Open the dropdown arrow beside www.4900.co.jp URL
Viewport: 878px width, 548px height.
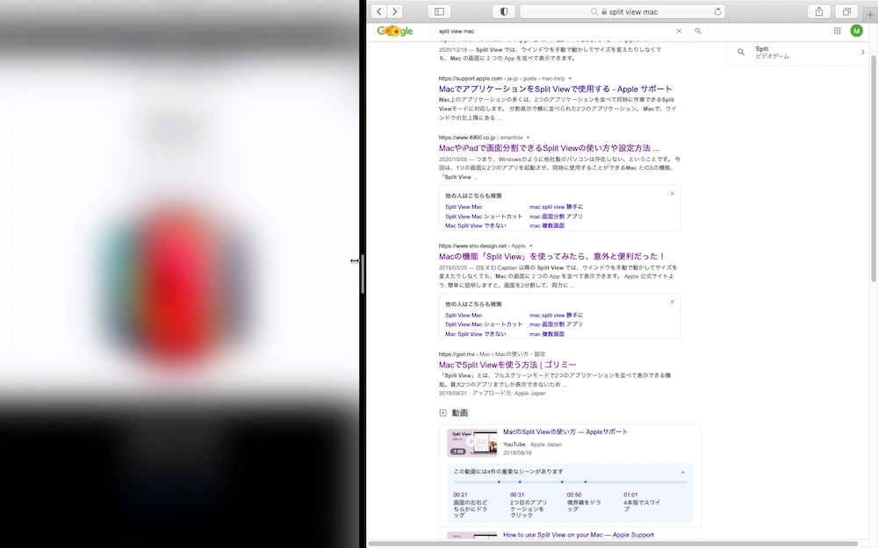[x=528, y=138]
